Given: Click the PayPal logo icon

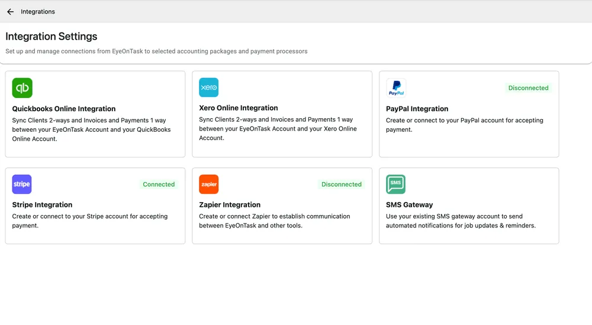Looking at the screenshot, I should (396, 88).
